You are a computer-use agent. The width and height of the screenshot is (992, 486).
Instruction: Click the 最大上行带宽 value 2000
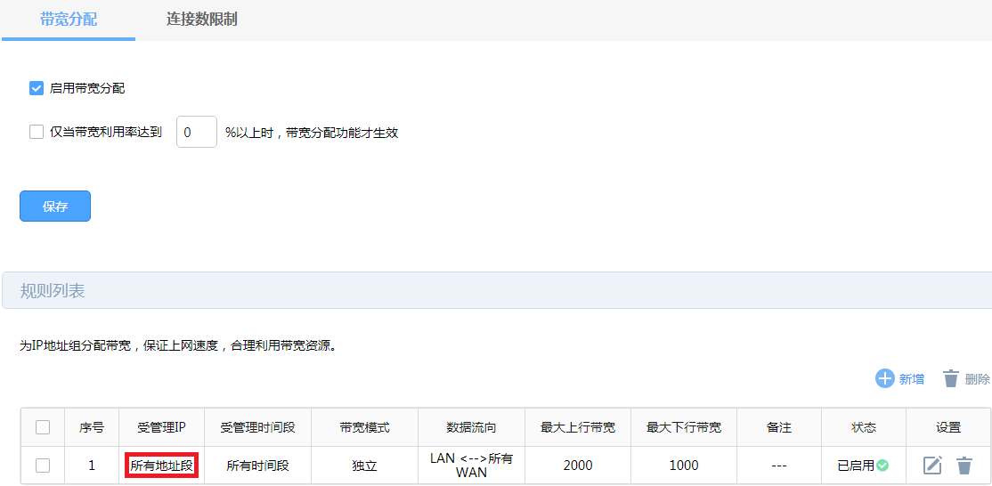pyautogui.click(x=578, y=465)
